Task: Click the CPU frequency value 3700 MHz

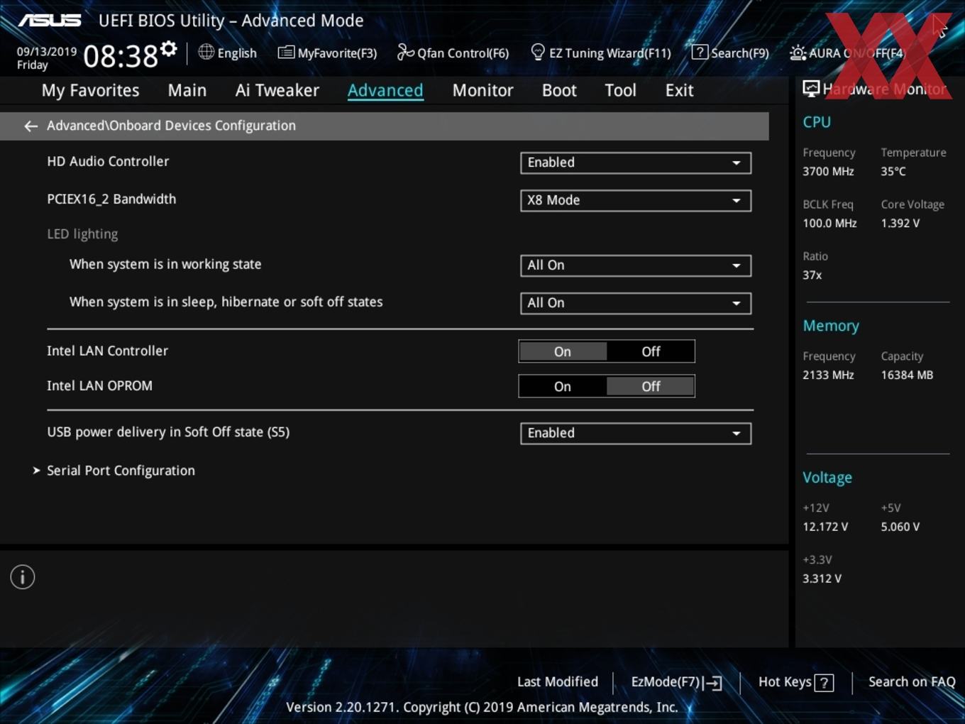Action: 828,171
